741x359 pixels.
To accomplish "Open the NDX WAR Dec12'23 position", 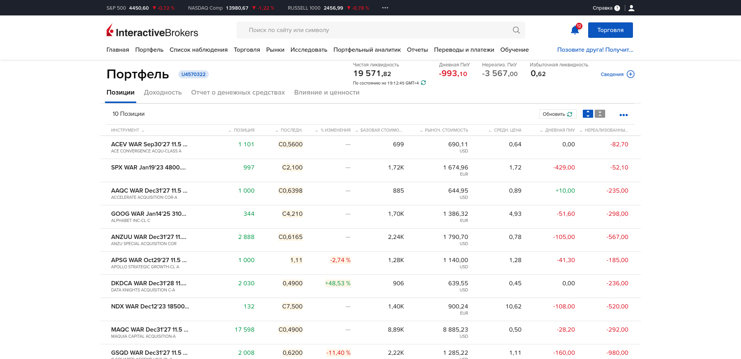I will tap(150, 307).
